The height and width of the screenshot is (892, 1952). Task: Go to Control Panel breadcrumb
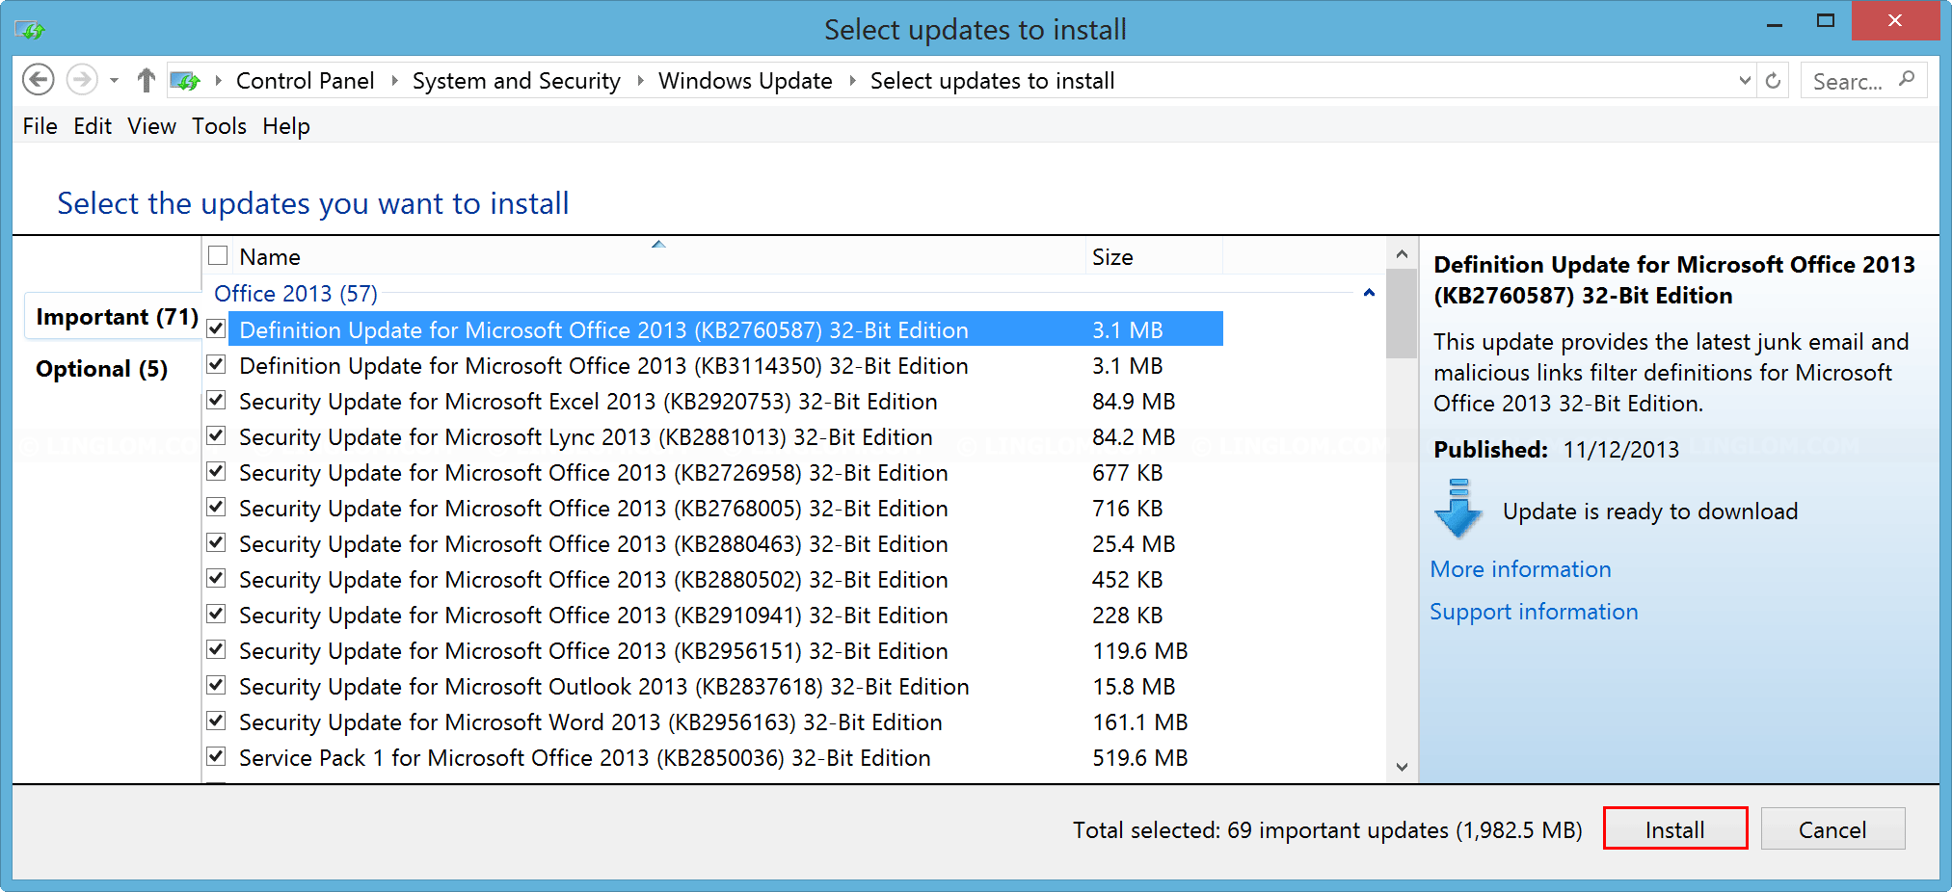pos(306,81)
